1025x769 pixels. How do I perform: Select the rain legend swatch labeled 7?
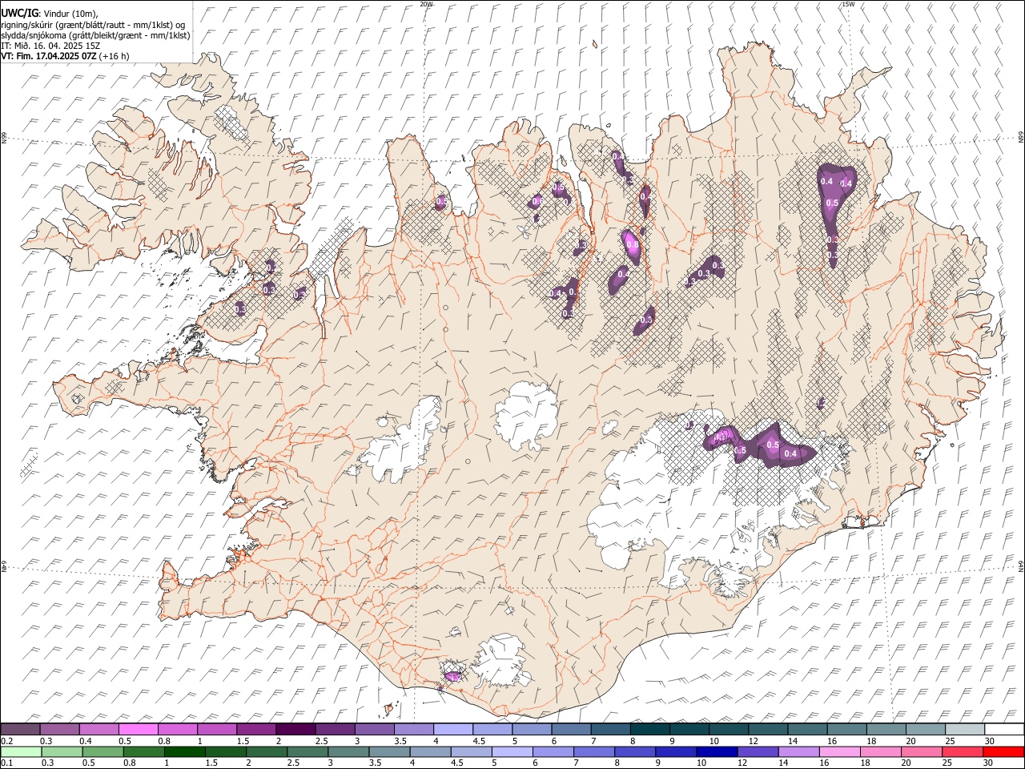pyautogui.click(x=593, y=751)
